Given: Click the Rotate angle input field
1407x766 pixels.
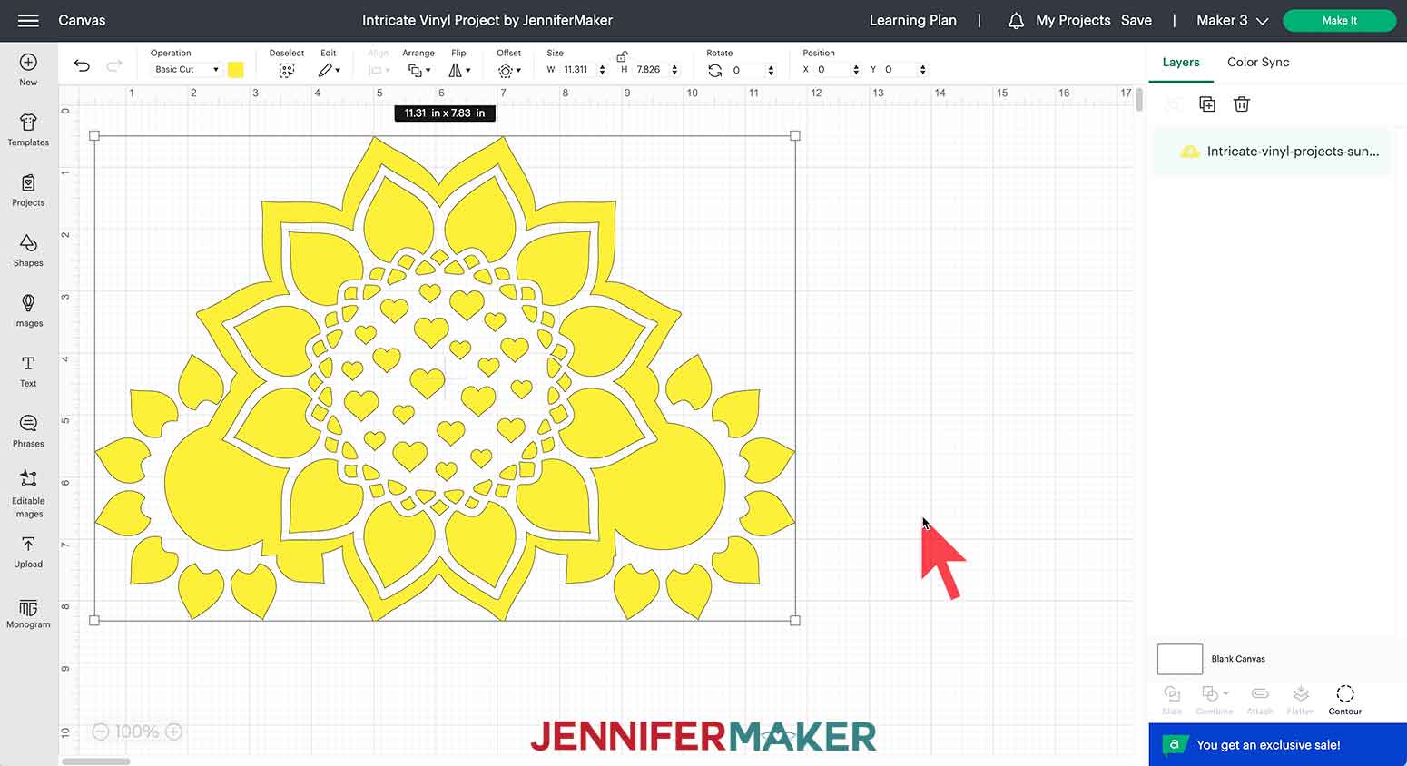Looking at the screenshot, I should click(747, 70).
